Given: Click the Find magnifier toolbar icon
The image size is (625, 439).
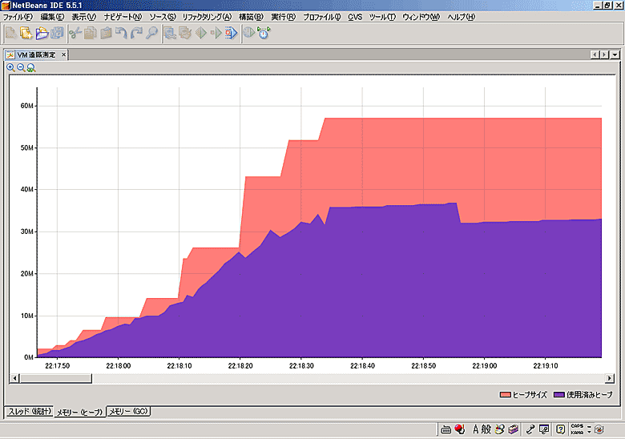Looking at the screenshot, I should 151,33.
